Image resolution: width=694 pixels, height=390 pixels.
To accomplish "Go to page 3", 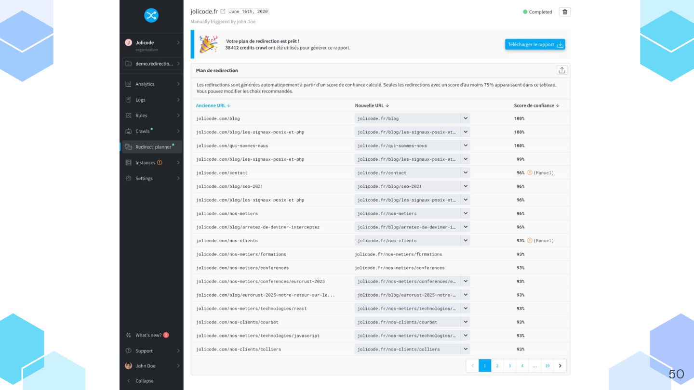I will (x=510, y=366).
